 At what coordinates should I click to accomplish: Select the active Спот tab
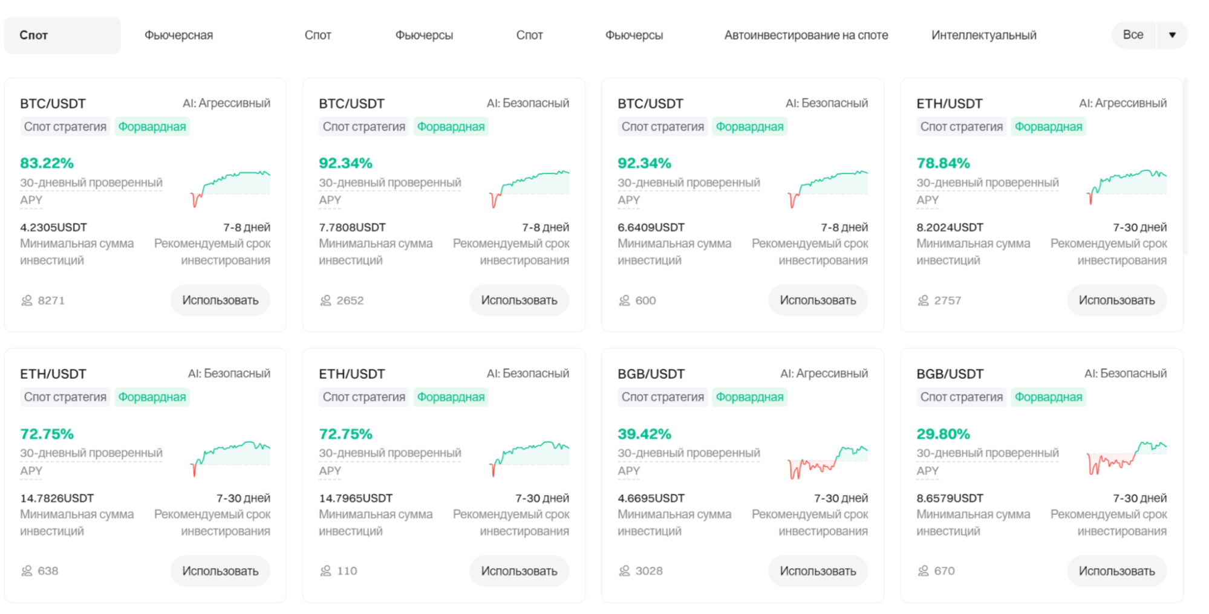point(34,36)
